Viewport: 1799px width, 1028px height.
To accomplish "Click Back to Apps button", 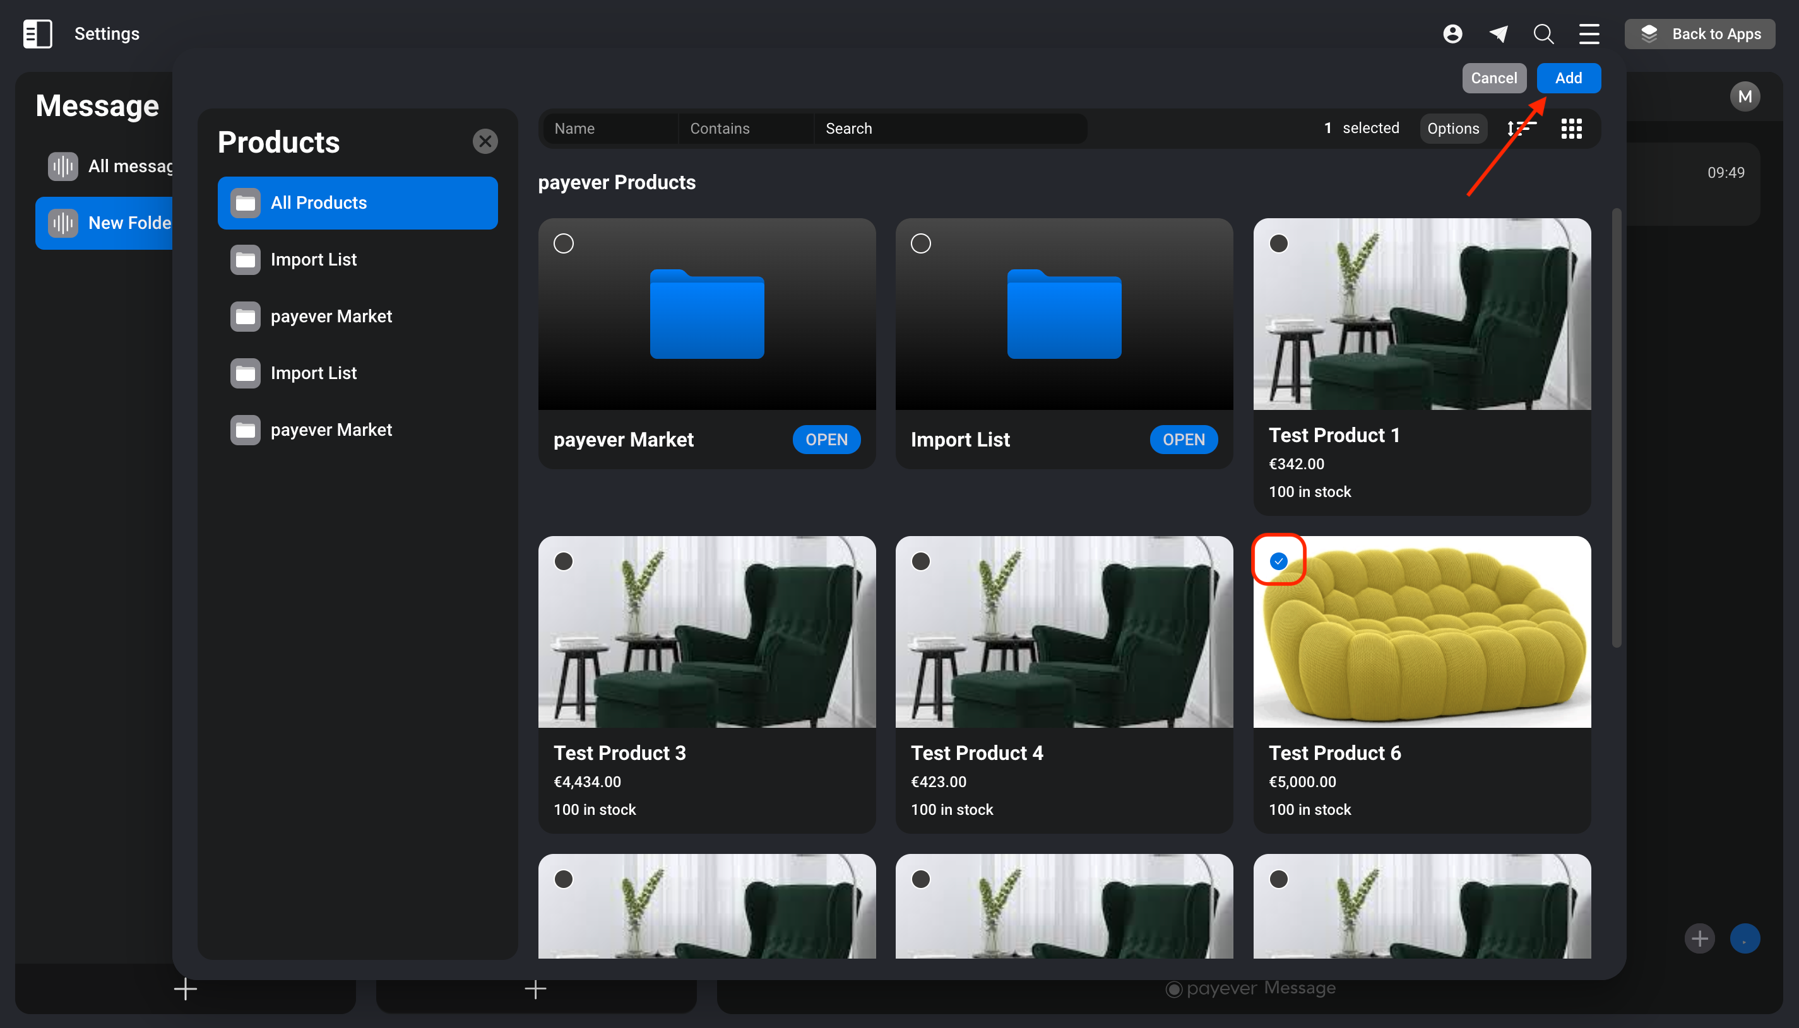I will [1699, 33].
